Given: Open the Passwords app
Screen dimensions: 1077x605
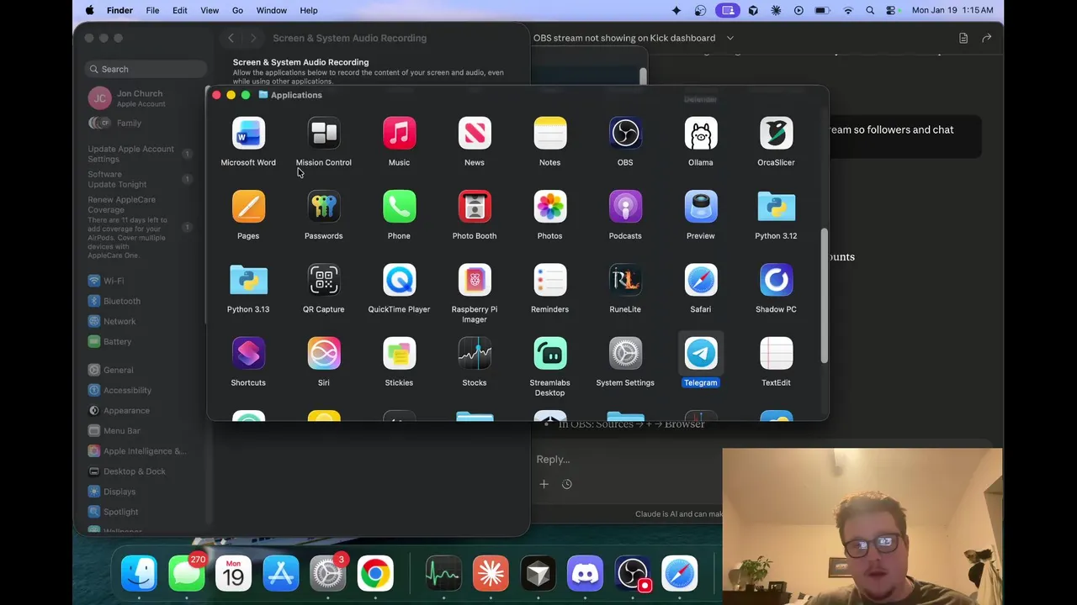Looking at the screenshot, I should [x=324, y=207].
